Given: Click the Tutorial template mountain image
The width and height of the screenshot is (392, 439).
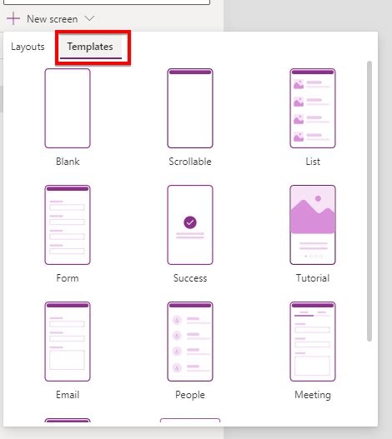Looking at the screenshot, I should tap(313, 210).
